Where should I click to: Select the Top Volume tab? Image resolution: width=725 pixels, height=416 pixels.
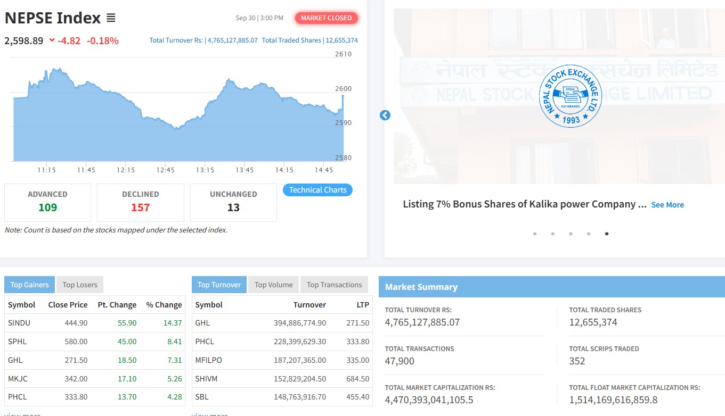pos(274,285)
